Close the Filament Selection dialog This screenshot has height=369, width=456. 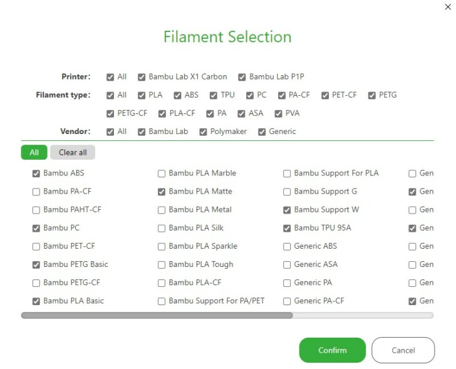[x=447, y=7]
